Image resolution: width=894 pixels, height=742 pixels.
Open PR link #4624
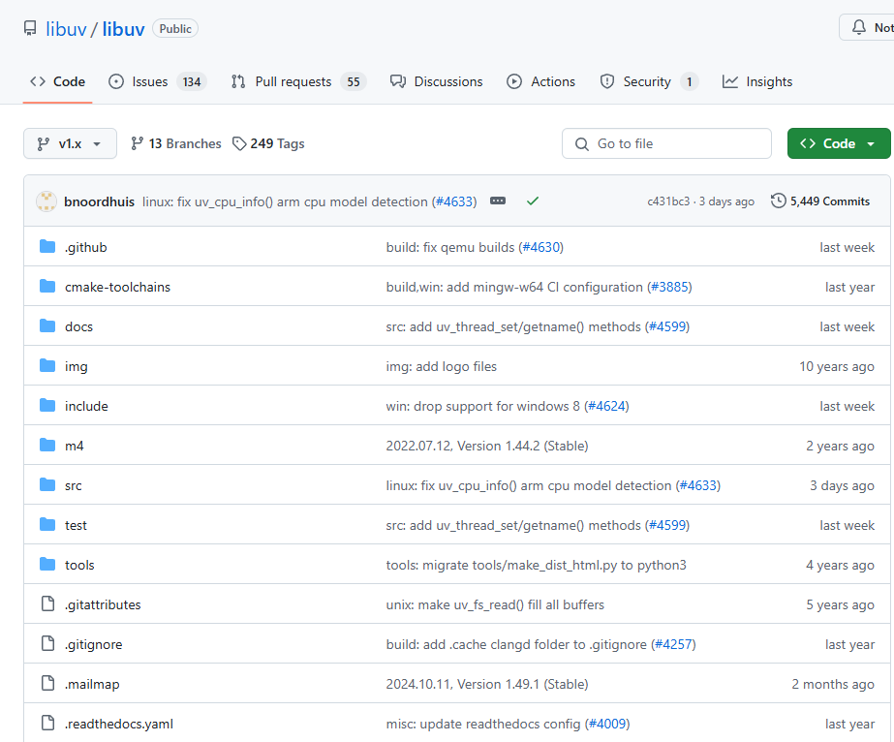(x=606, y=406)
